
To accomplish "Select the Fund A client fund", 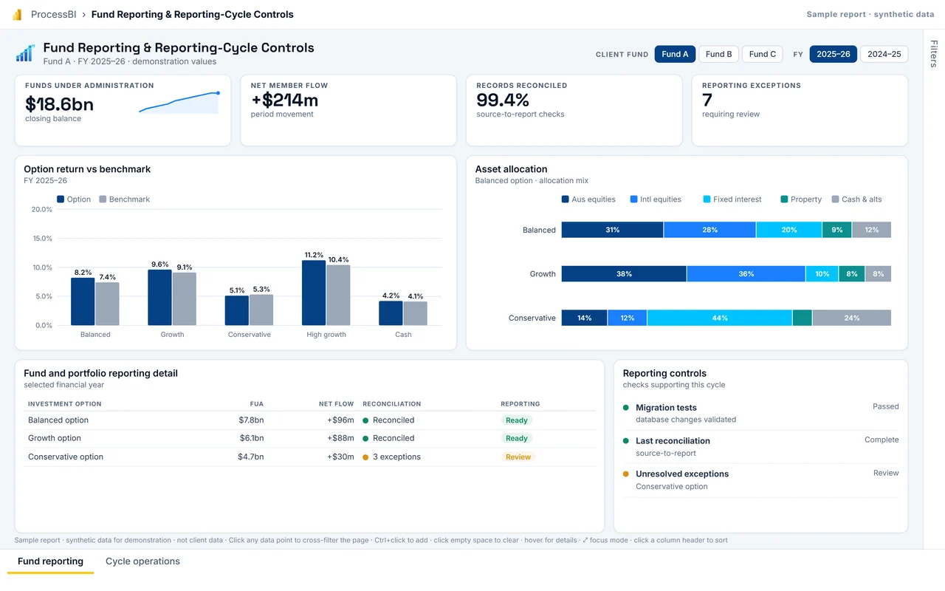I will pos(675,54).
